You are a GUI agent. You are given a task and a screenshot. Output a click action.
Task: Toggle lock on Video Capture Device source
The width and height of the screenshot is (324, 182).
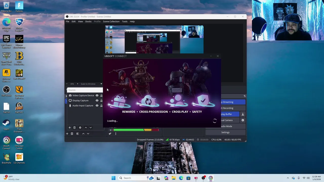pyautogui.click(x=101, y=96)
